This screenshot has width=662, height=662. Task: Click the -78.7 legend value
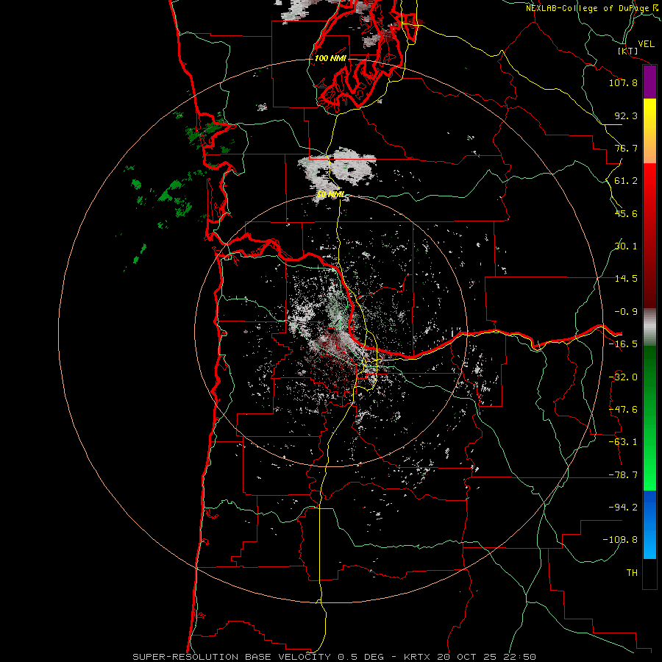(623, 475)
